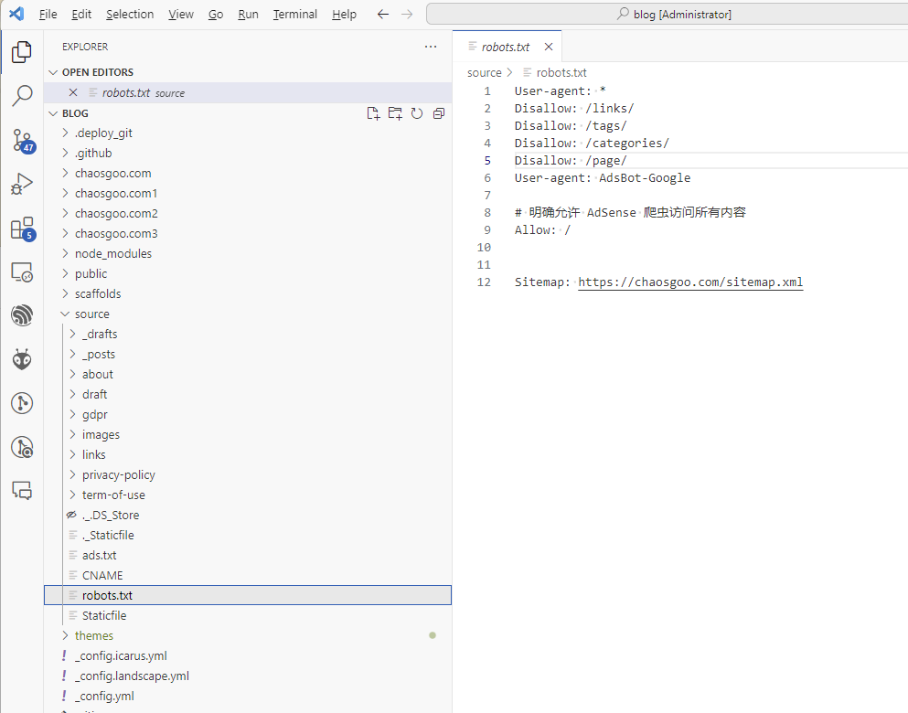Open the Selection menu
The height and width of the screenshot is (713, 908).
point(130,15)
